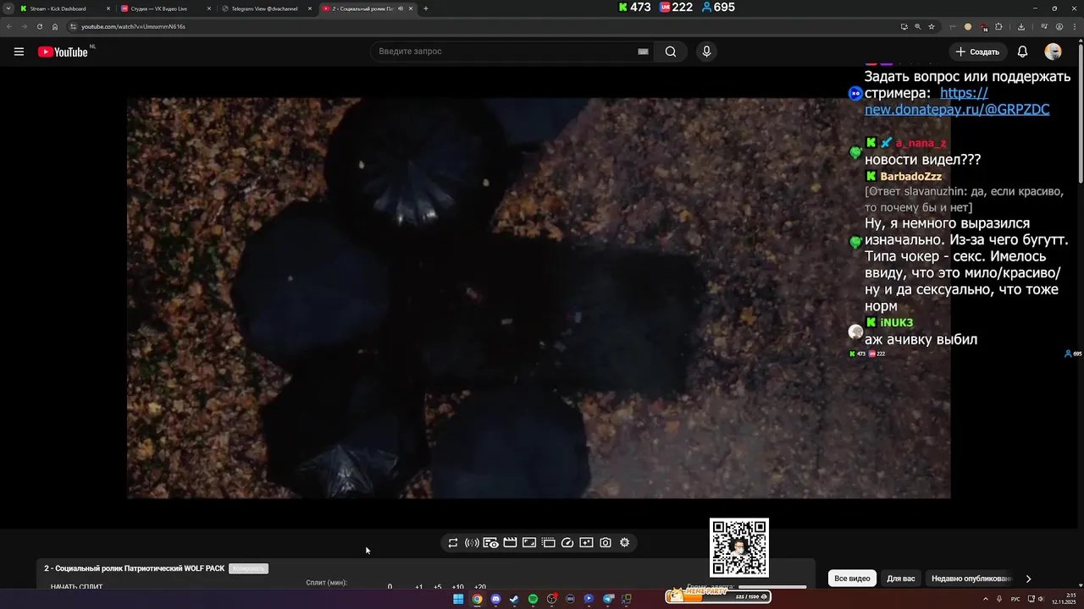Click username iNUK3 in chat
Image resolution: width=1084 pixels, height=609 pixels.
(897, 323)
